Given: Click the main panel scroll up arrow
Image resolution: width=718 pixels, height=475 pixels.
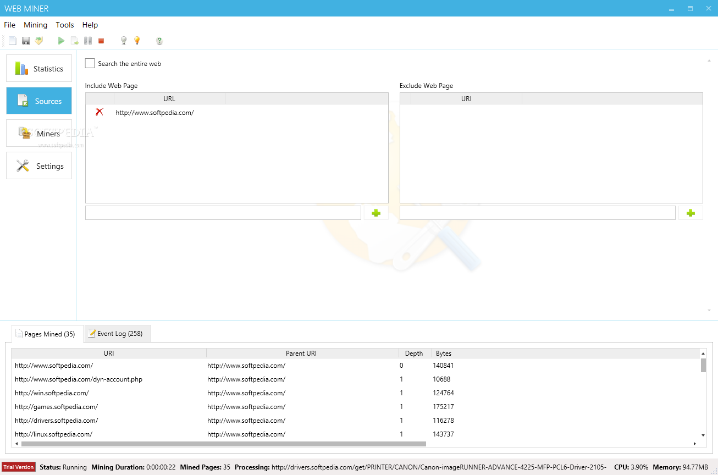Looking at the screenshot, I should tap(709, 60).
